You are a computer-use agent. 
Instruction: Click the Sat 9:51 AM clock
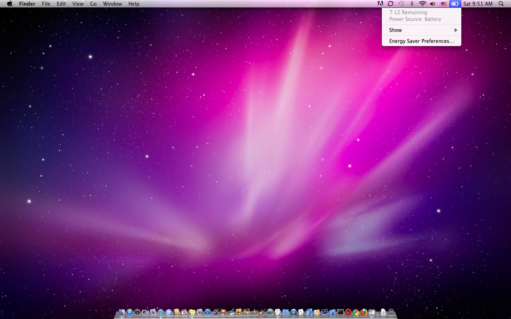[x=478, y=4]
